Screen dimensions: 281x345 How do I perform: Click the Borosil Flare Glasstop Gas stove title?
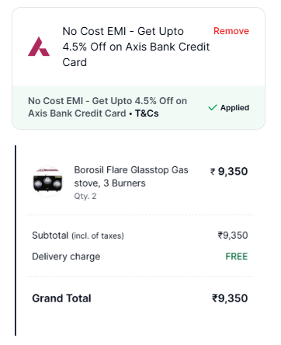coord(131,176)
